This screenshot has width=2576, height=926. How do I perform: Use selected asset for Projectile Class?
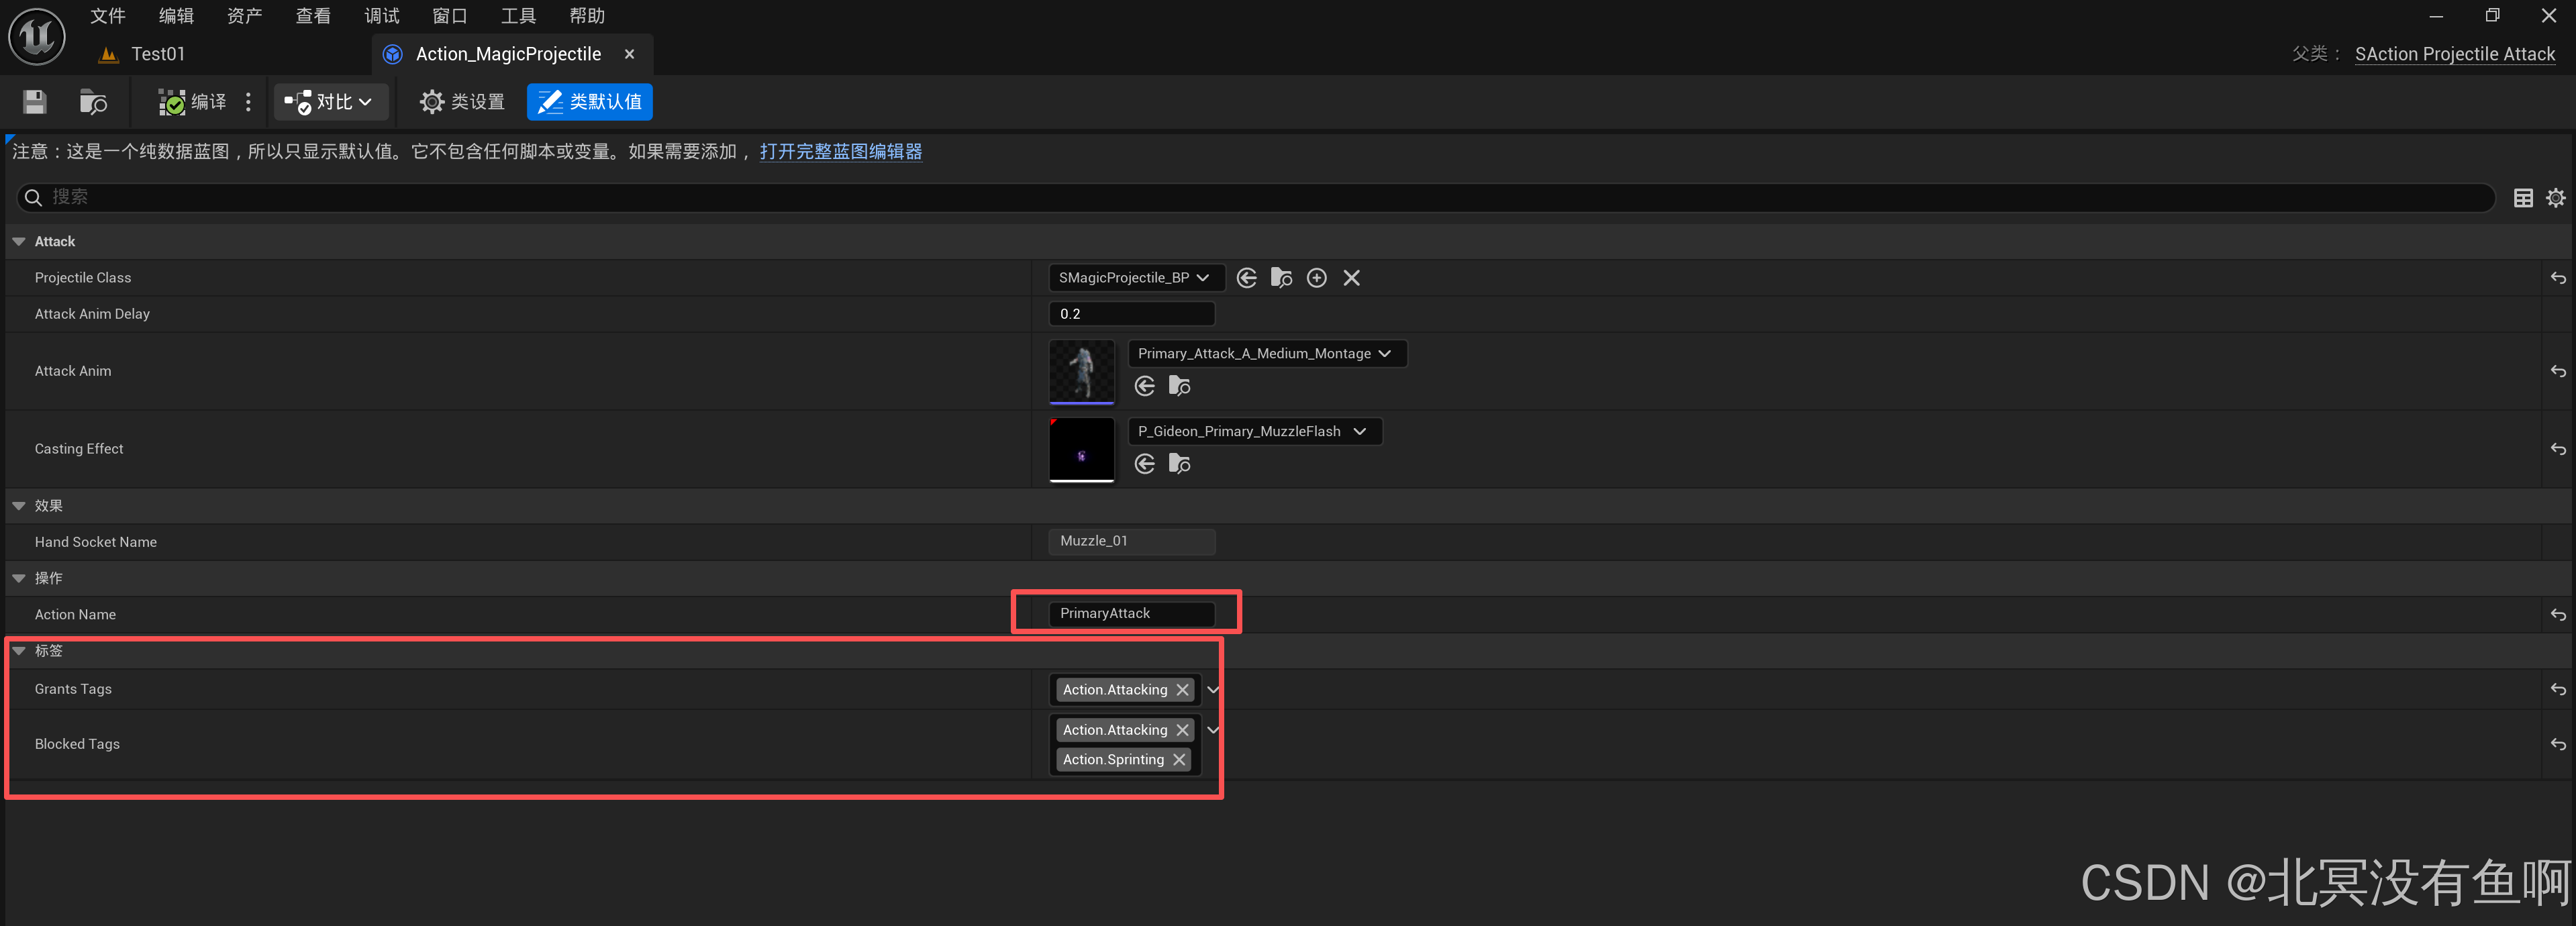(1246, 278)
